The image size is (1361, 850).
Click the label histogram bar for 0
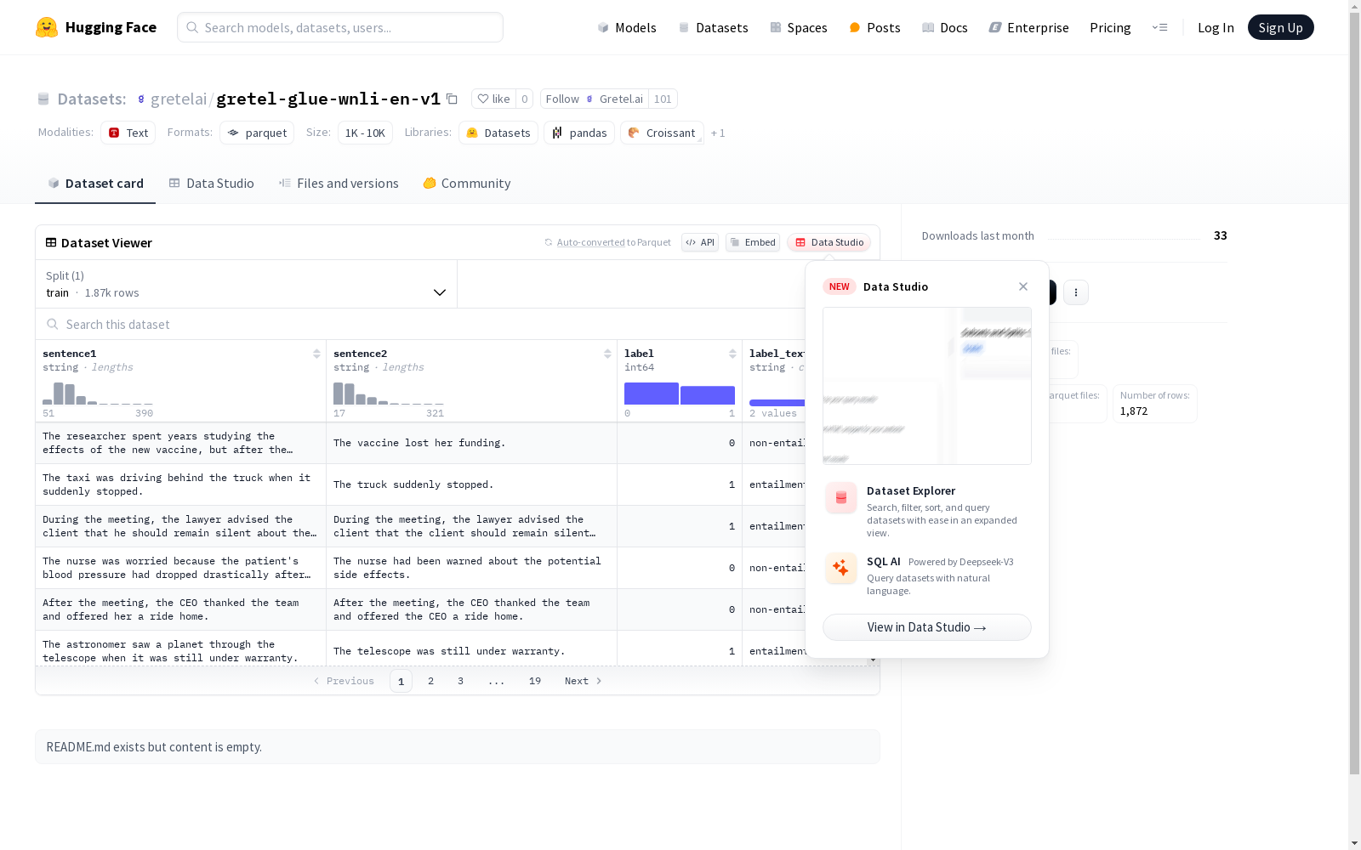652,394
